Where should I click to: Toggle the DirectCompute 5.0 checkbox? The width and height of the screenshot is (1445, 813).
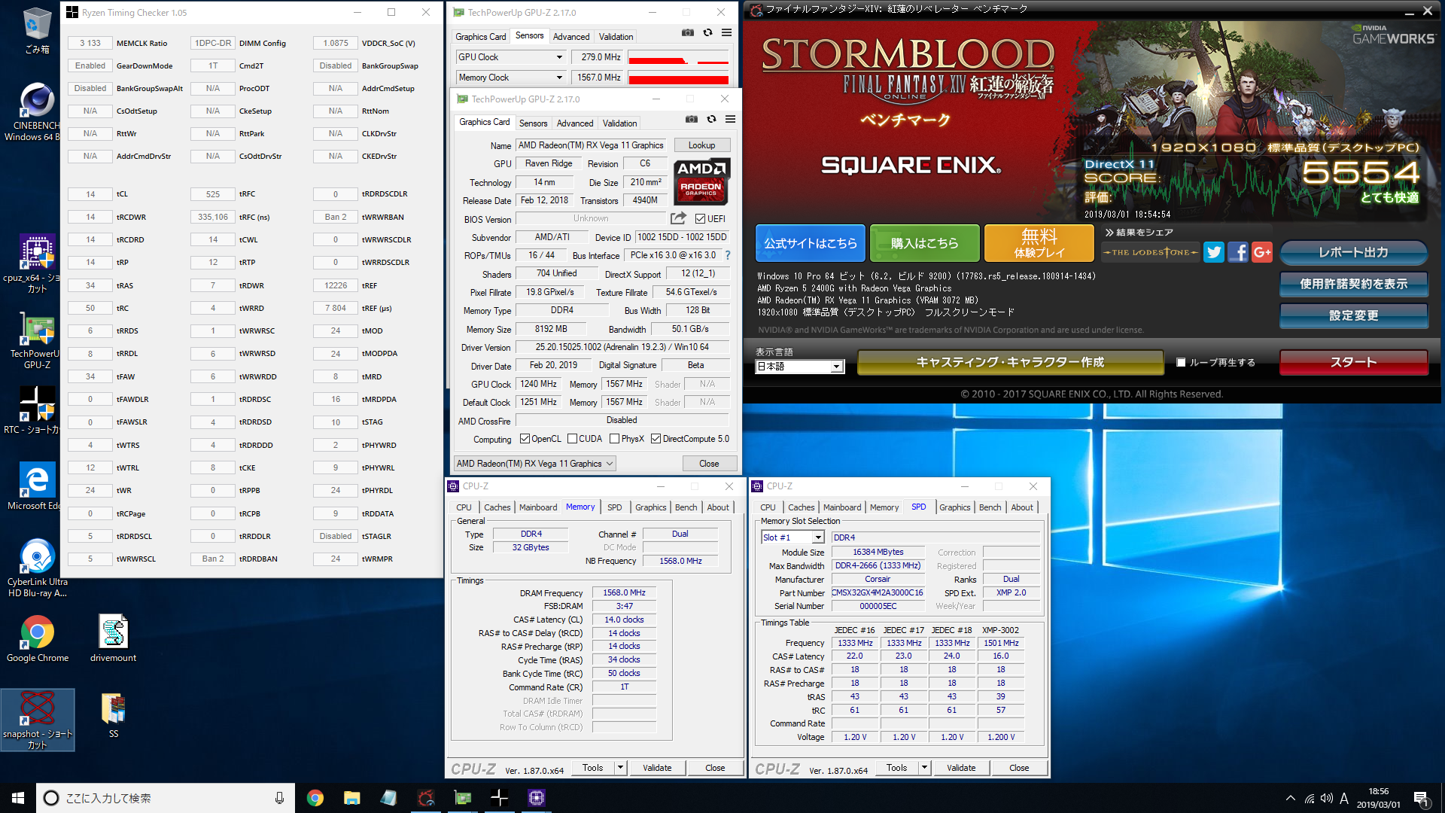point(656,439)
